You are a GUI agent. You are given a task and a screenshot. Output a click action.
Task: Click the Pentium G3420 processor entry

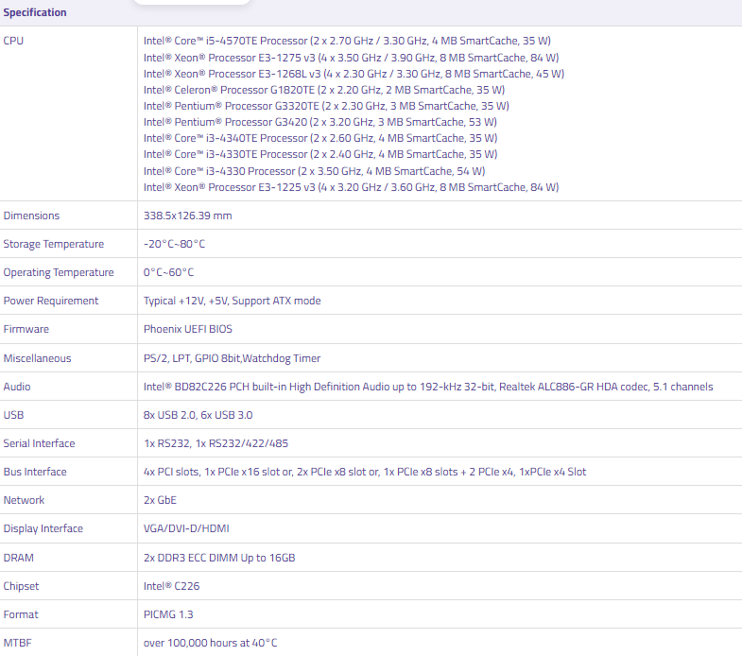point(319,122)
